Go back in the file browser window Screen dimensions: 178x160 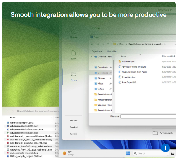click(7, 111)
